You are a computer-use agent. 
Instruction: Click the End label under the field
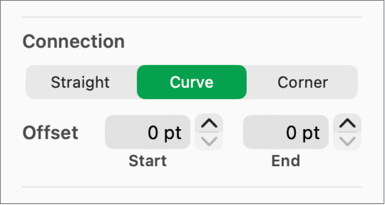286,161
